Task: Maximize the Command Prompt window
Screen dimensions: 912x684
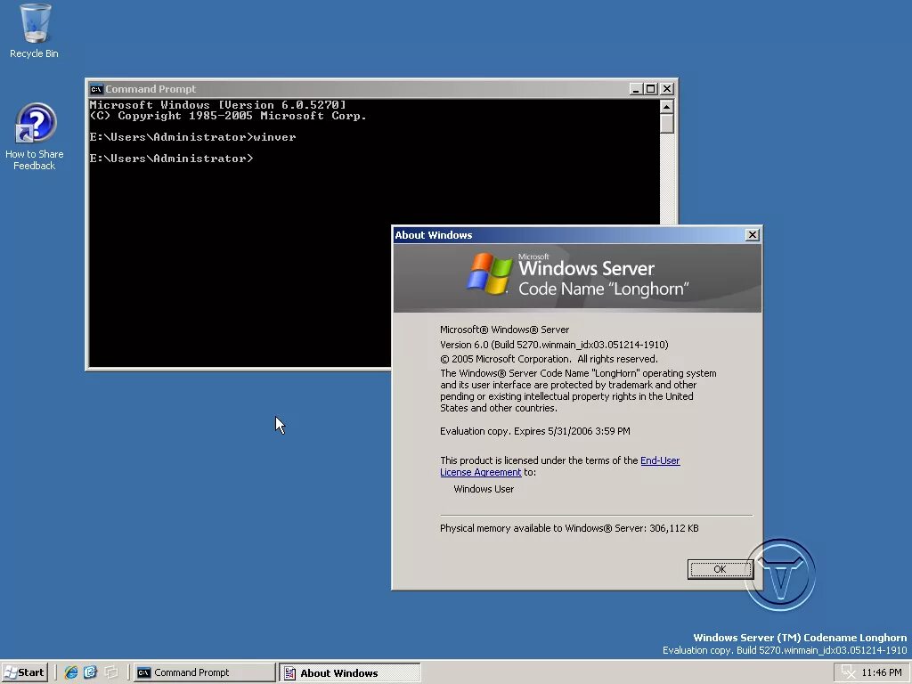Action: tap(651, 89)
